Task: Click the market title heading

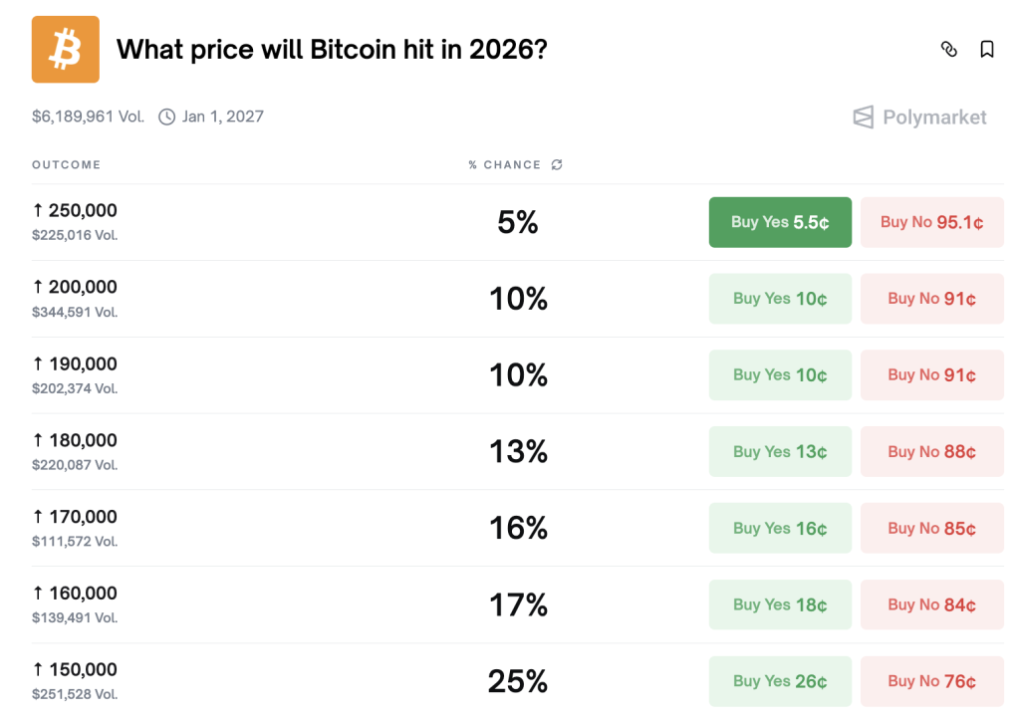Action: point(332,50)
